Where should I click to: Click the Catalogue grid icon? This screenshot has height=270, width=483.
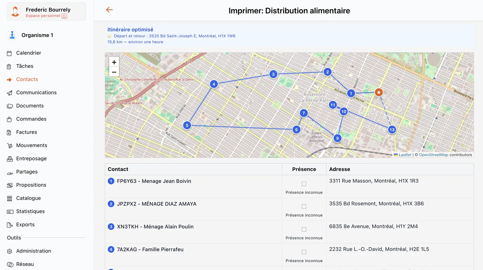[10, 199]
